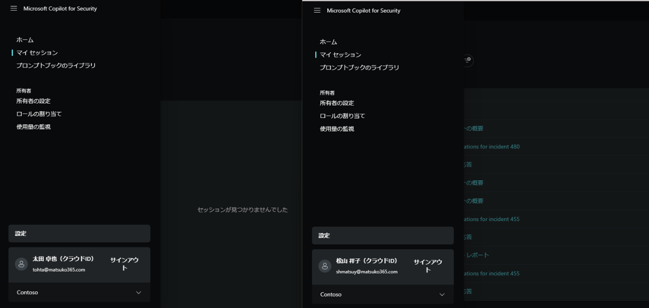Click the 設定 button above 松山 祥子
Viewport: 649px width, 308px height.
click(x=382, y=235)
